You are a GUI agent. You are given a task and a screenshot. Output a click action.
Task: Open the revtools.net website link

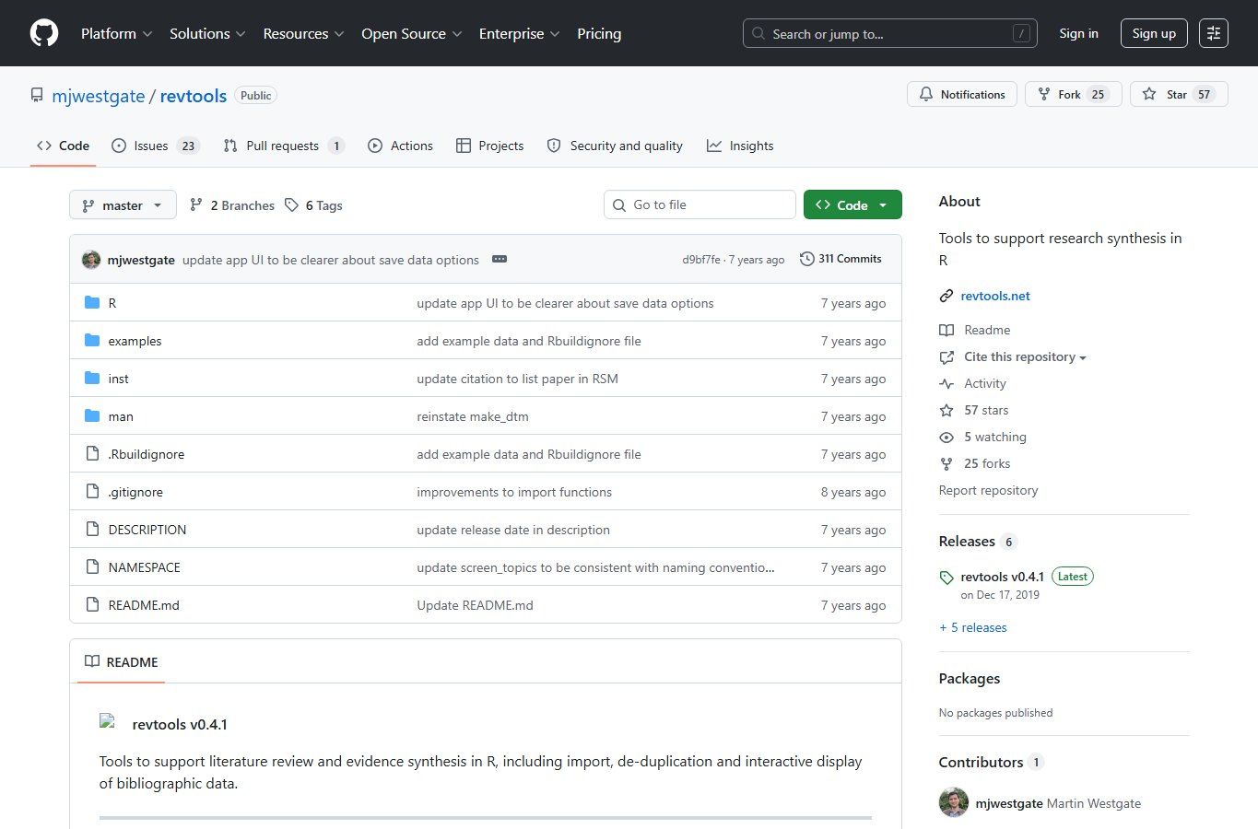995,296
